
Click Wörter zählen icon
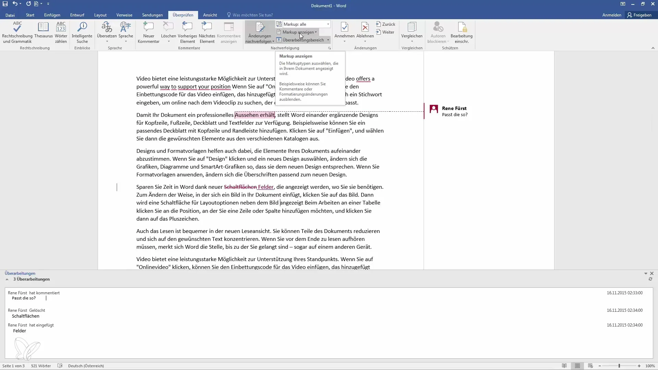[x=61, y=32]
